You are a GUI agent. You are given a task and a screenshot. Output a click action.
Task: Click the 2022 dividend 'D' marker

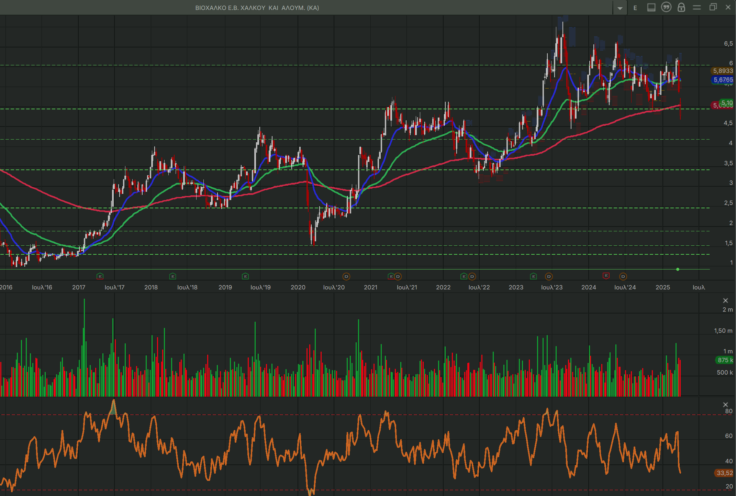pyautogui.click(x=472, y=276)
